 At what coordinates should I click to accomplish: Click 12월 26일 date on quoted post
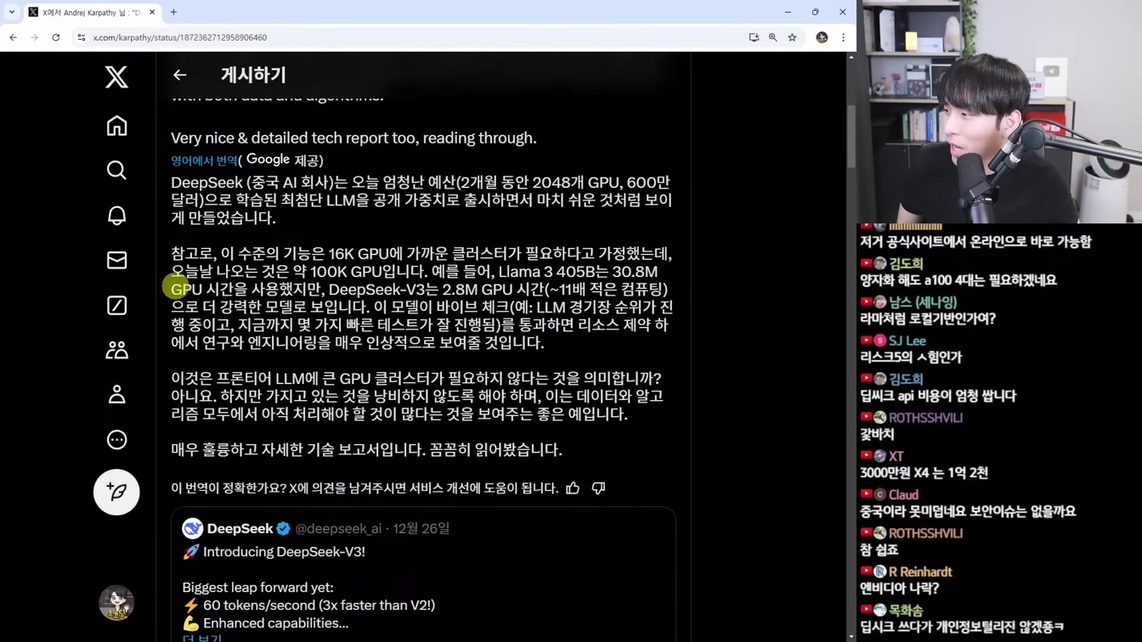pos(421,528)
